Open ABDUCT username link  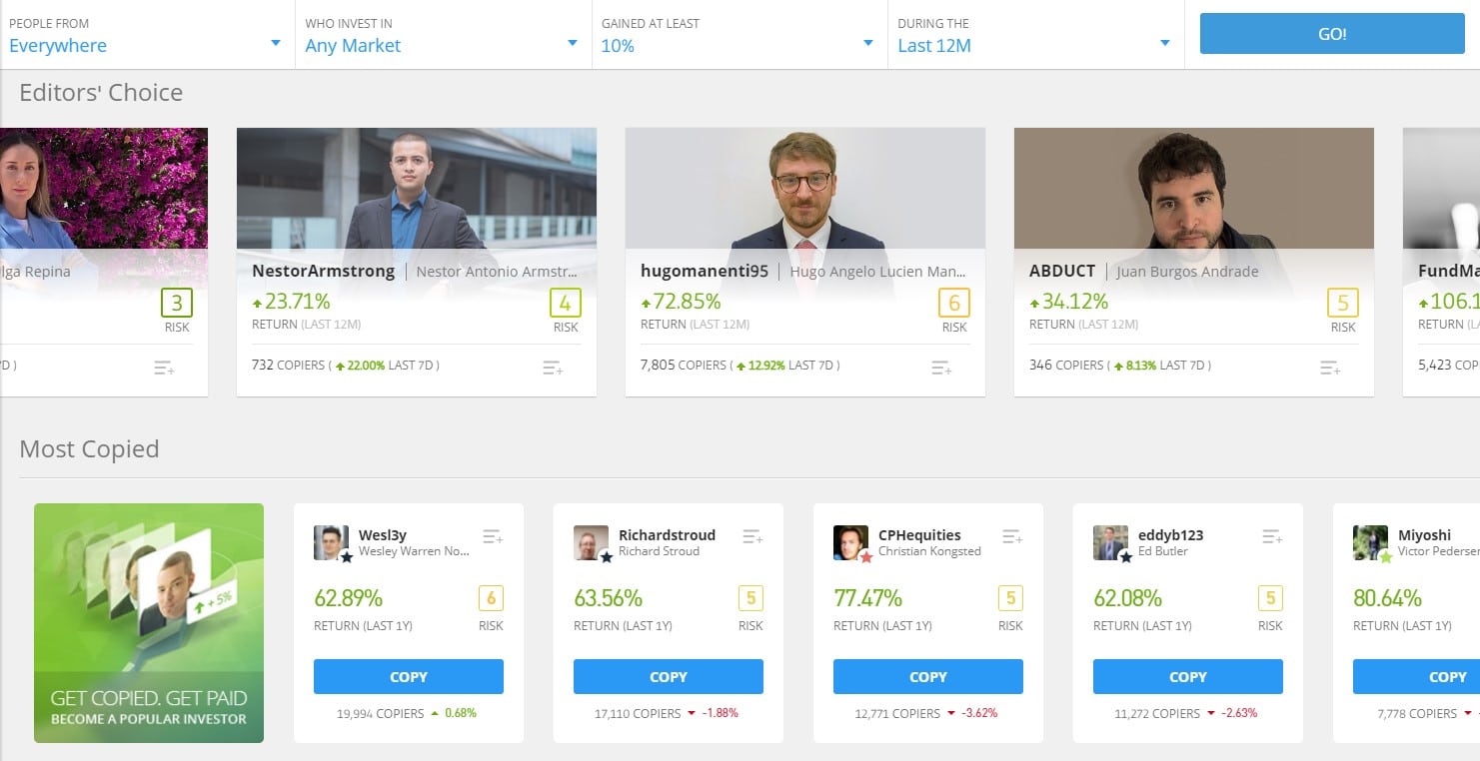[1062, 271]
